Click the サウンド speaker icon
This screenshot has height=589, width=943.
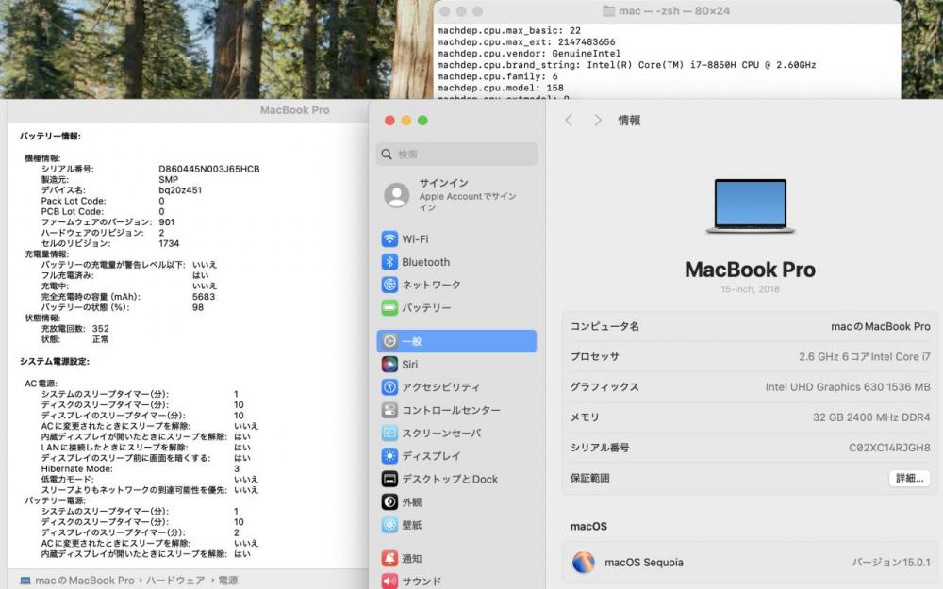click(389, 581)
